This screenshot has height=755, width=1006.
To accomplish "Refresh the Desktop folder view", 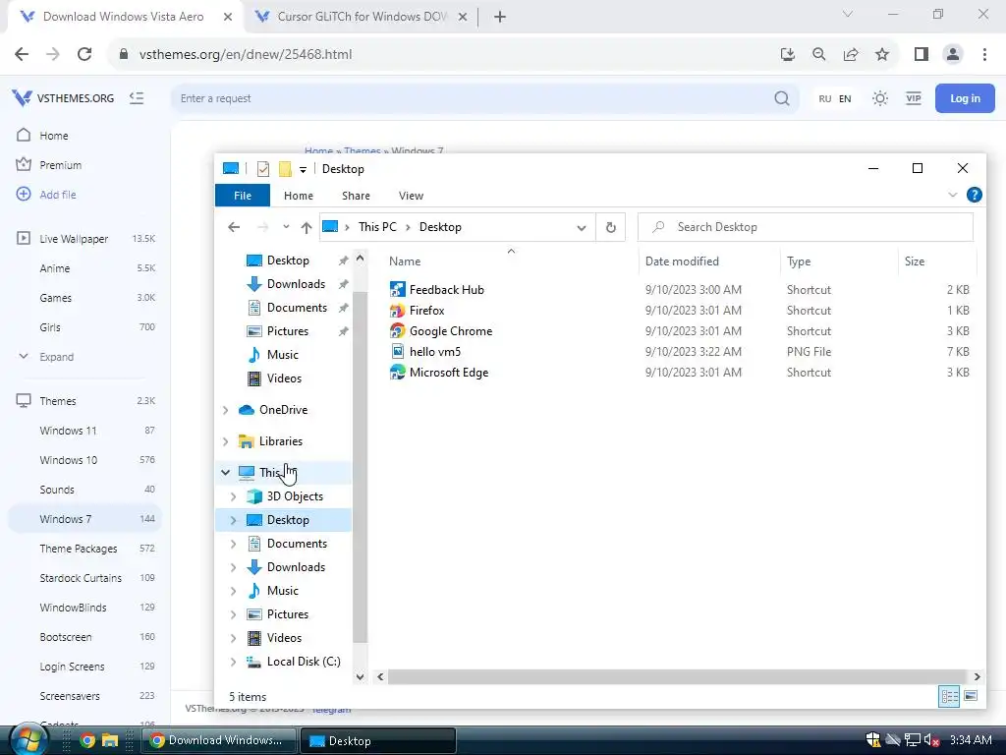I will pyautogui.click(x=611, y=227).
